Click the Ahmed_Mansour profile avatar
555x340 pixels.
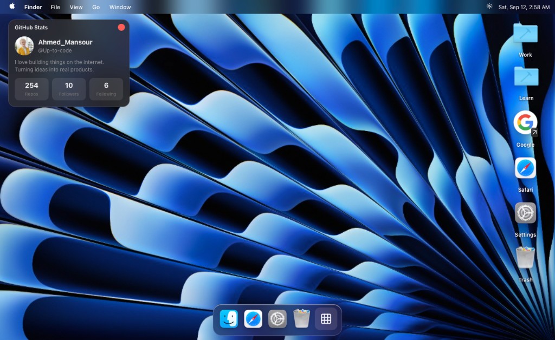tap(24, 45)
